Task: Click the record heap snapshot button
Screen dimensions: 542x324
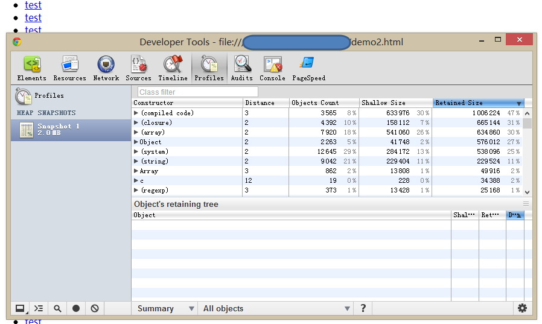Action: tap(76, 308)
